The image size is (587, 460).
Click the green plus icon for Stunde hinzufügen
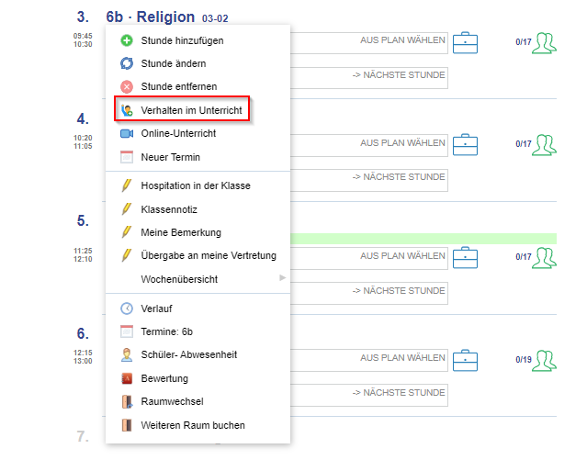point(127,40)
